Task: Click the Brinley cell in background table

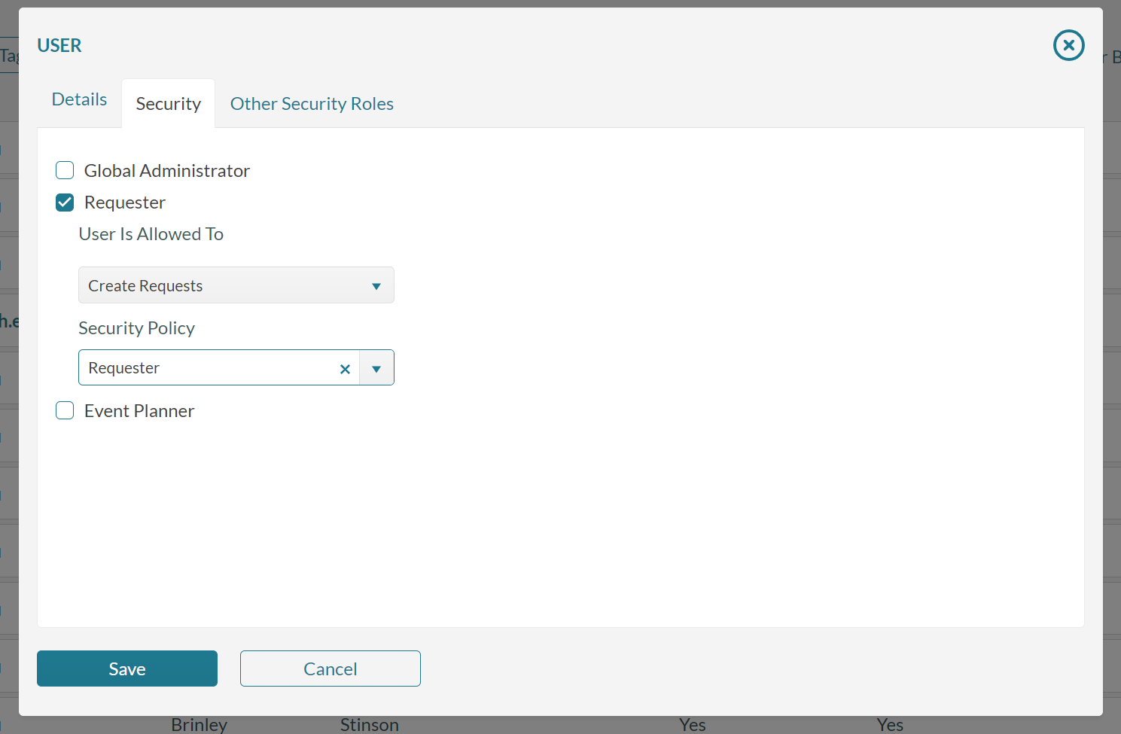Action: coord(199,724)
